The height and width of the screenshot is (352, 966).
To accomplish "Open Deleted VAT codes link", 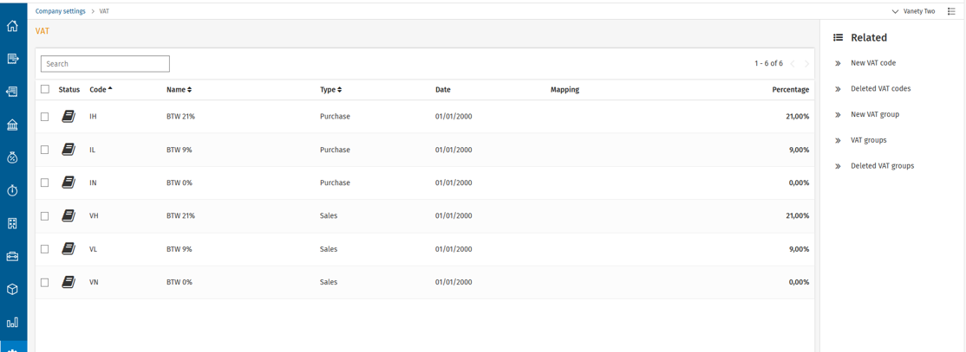I will (x=880, y=89).
